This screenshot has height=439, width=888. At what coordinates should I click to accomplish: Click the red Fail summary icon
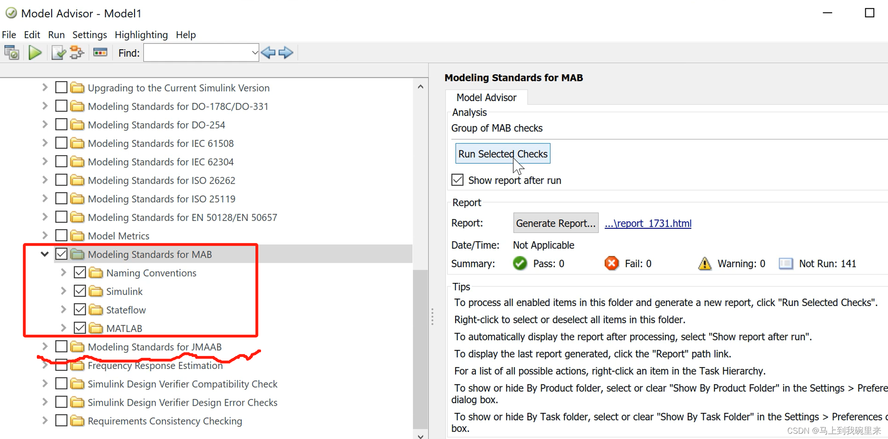coord(611,263)
